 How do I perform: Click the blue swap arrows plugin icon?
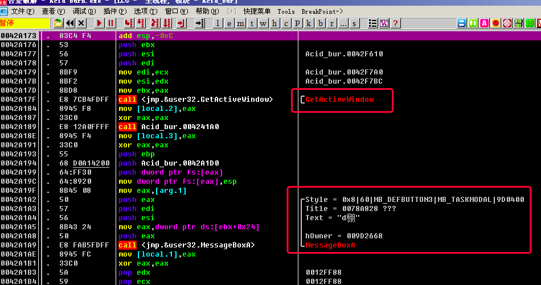(461, 23)
